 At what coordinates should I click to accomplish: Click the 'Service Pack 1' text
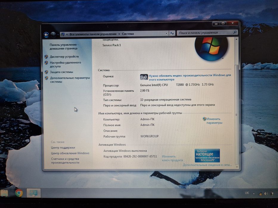coord(111,45)
